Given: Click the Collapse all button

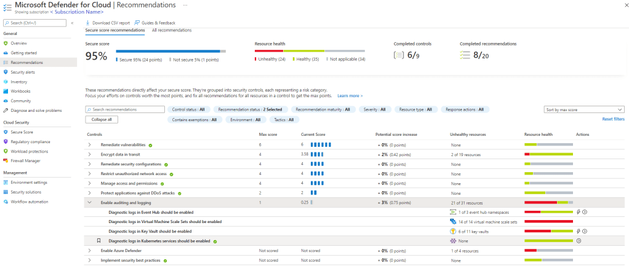Looking at the screenshot, I should pos(101,119).
